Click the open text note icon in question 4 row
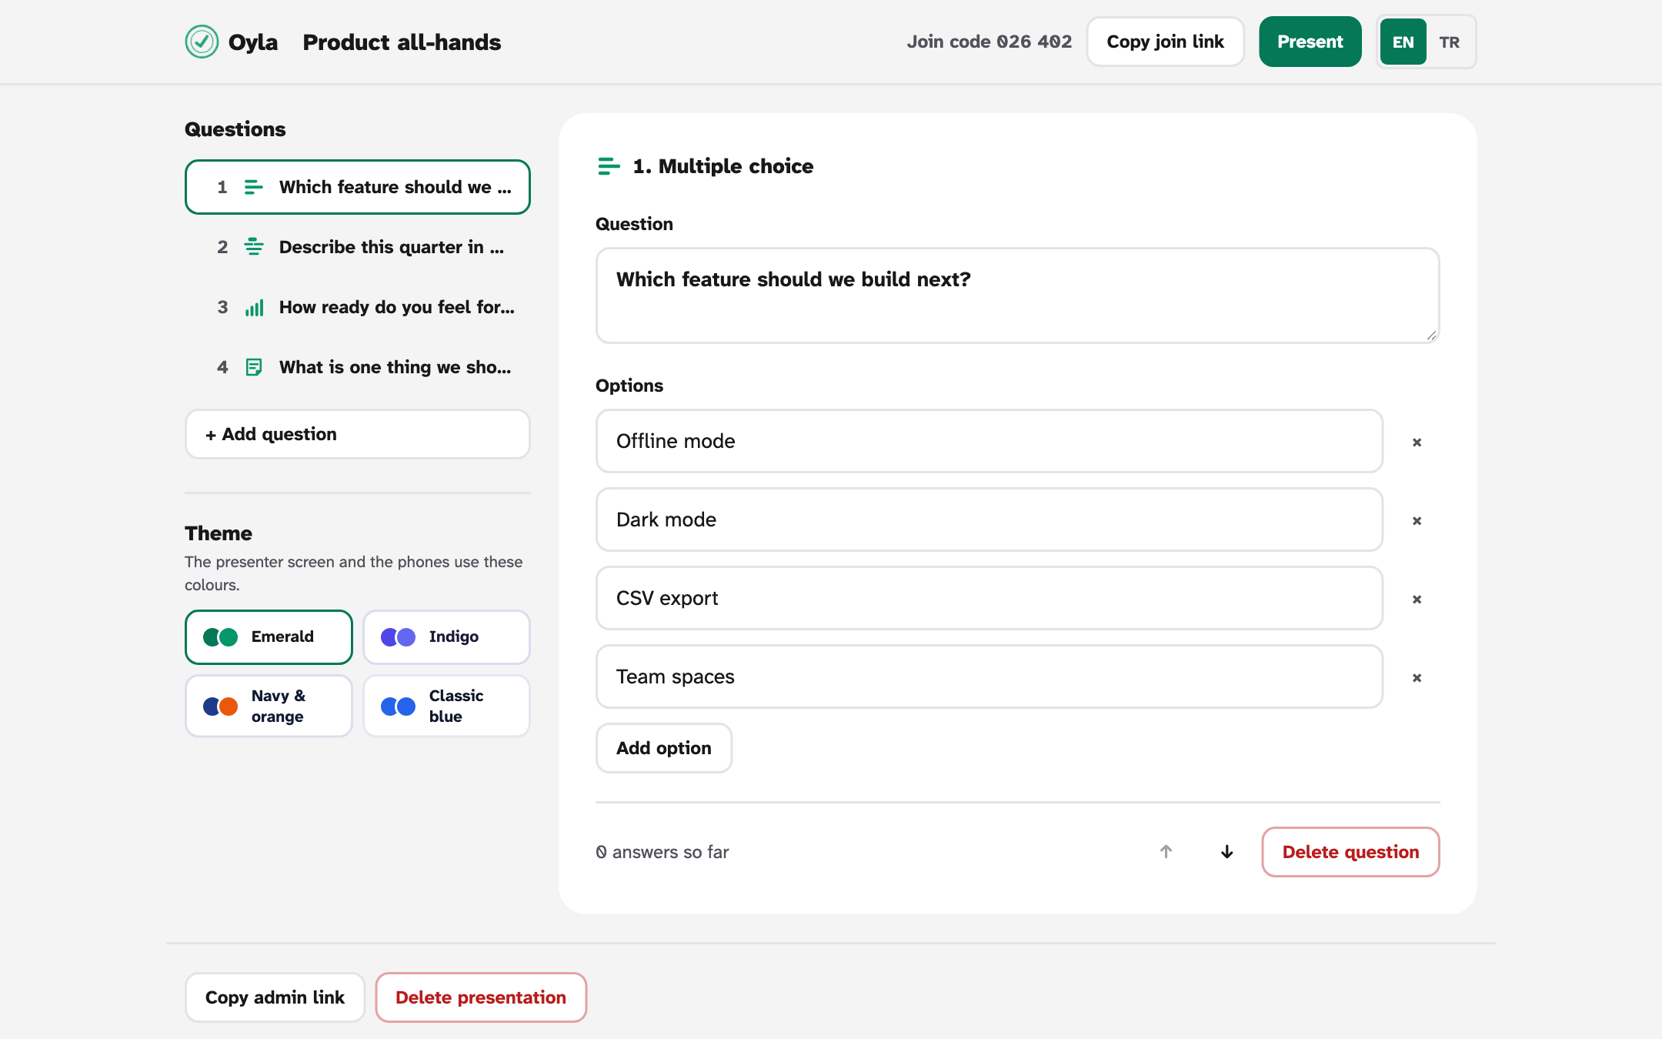 [254, 367]
